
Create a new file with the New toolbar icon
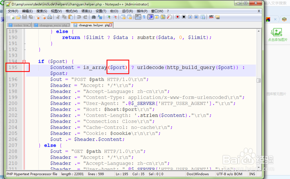(12, 17)
